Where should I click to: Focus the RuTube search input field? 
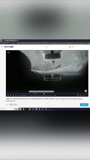(56, 47)
